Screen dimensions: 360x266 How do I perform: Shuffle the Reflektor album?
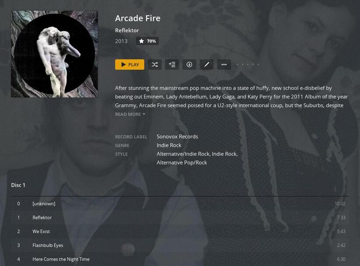[x=154, y=65]
